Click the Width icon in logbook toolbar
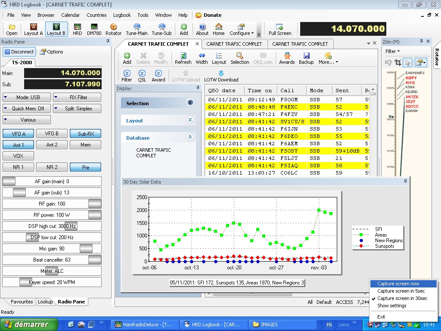Screen dimensions: 441x331 [x=202, y=58]
